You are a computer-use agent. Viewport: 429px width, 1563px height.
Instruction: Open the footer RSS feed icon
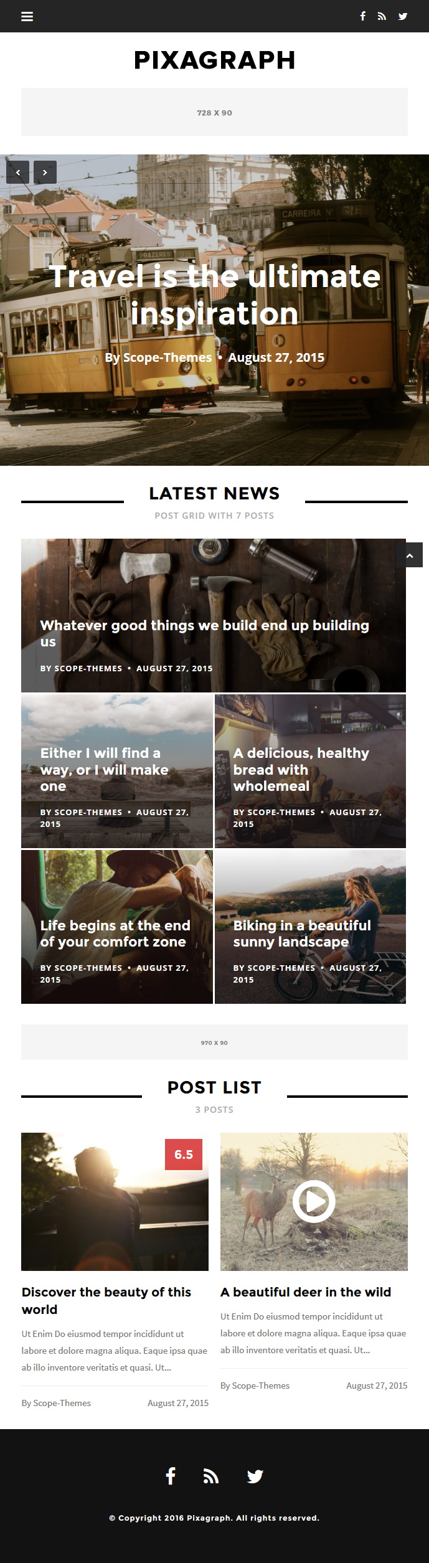coord(211,1476)
